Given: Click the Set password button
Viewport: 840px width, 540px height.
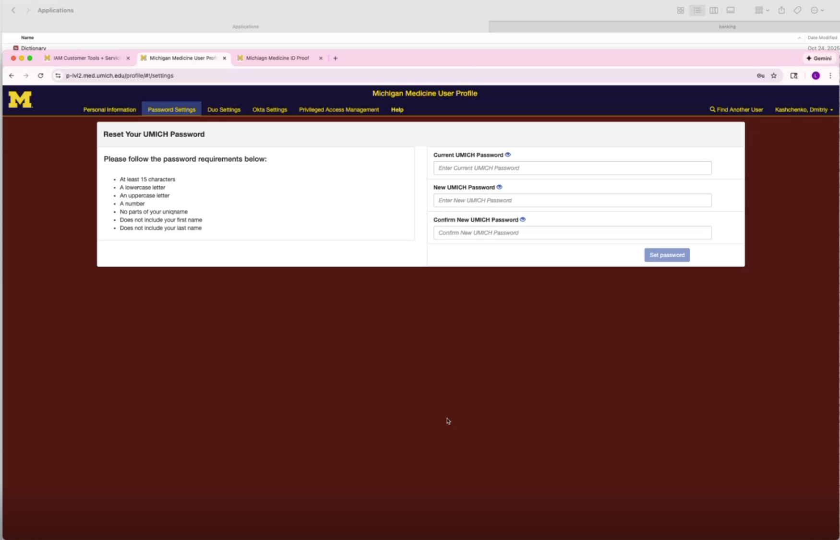Looking at the screenshot, I should [667, 255].
